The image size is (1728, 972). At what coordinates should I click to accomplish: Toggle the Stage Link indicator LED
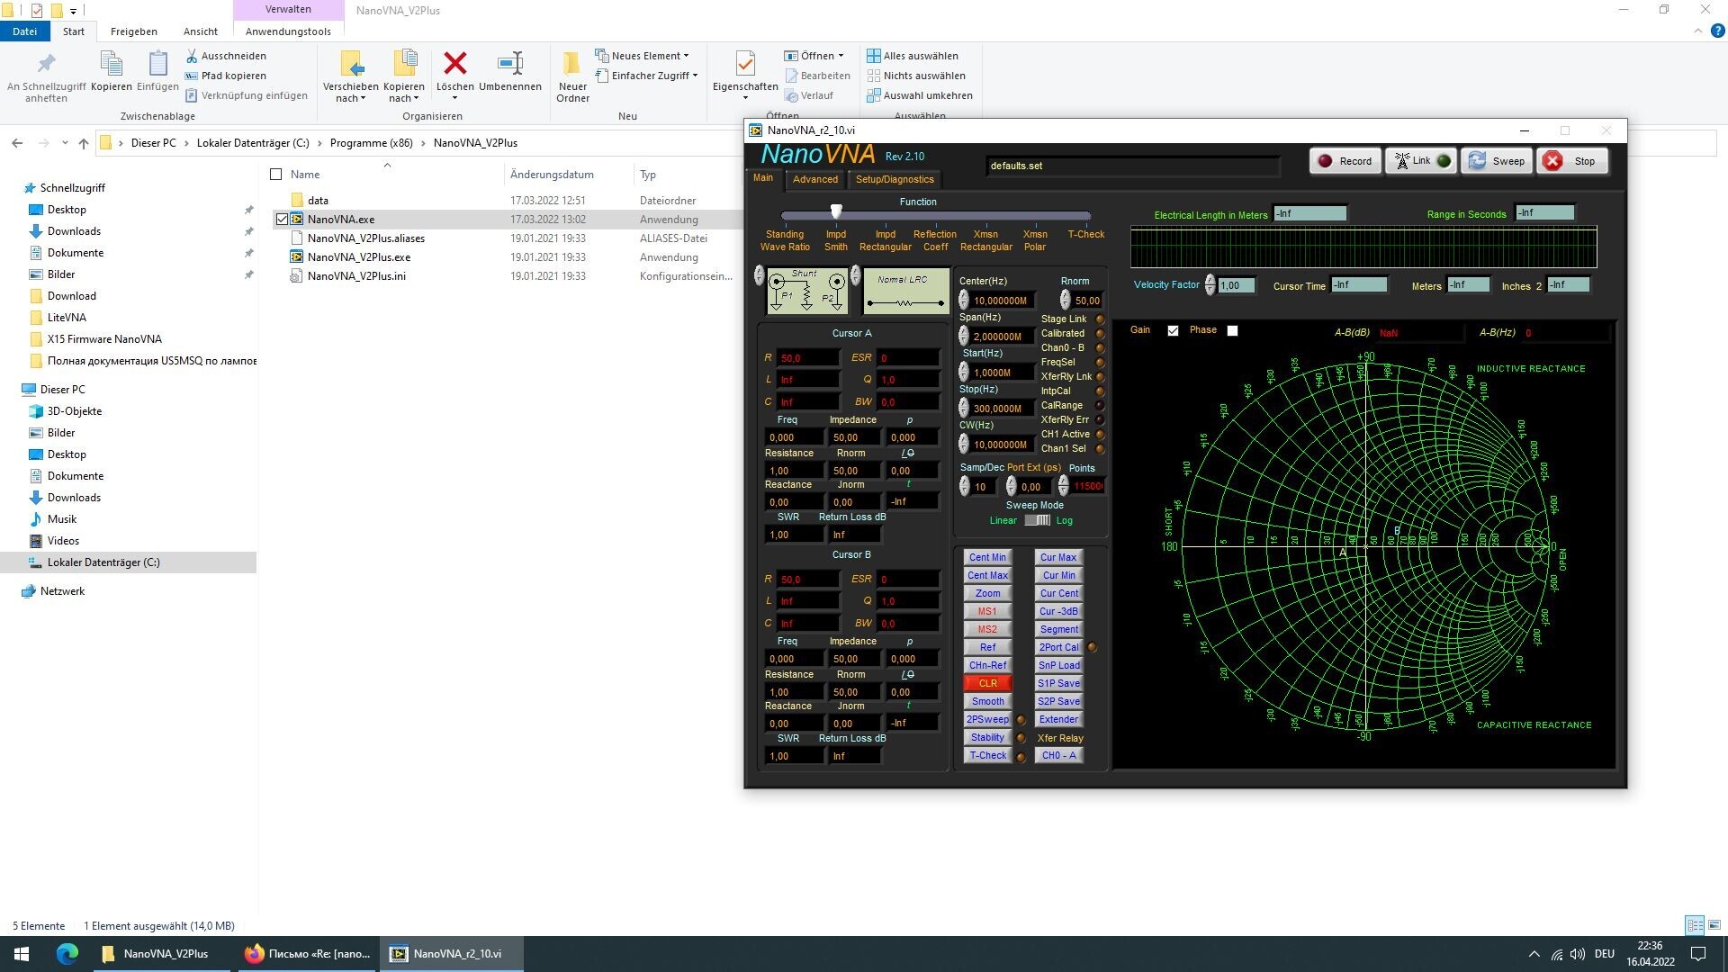pos(1100,319)
